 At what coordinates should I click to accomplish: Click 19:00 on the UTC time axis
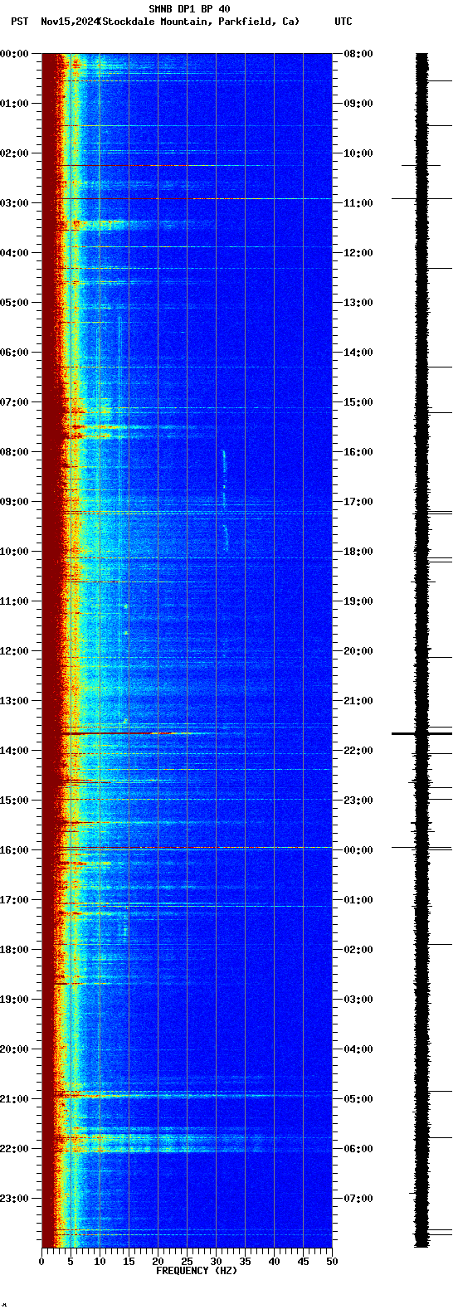tap(358, 601)
